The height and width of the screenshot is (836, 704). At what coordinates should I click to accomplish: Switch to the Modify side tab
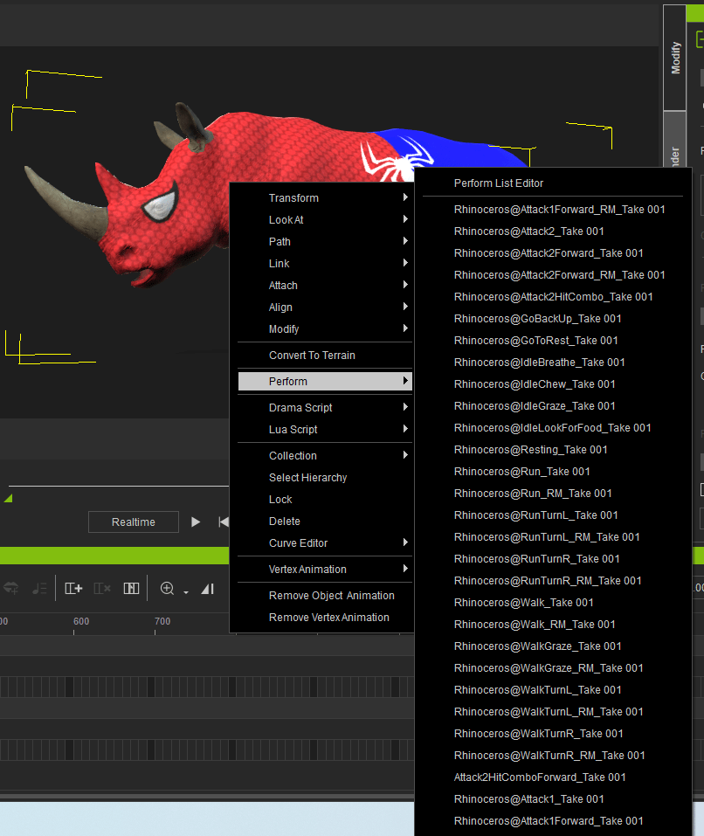(x=675, y=59)
